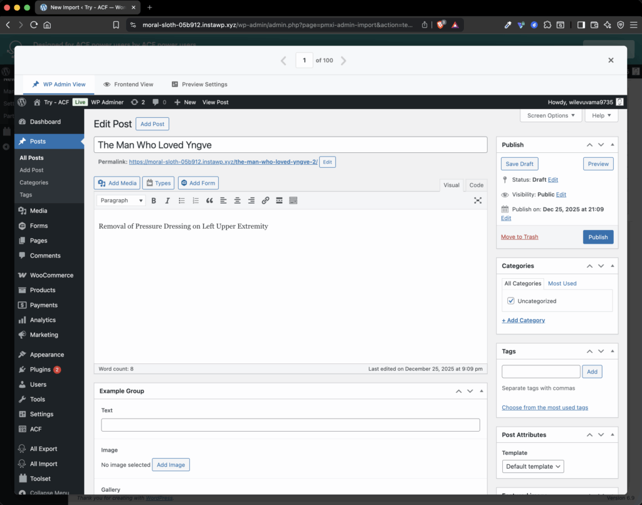The width and height of the screenshot is (642, 505).
Task: Edit post status link next to Draft
Action: click(x=553, y=180)
